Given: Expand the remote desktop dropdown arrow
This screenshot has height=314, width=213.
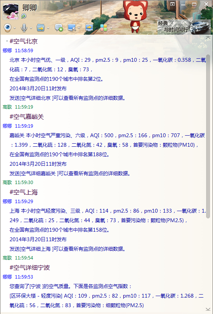Looking at the screenshot, I should click(79, 28).
